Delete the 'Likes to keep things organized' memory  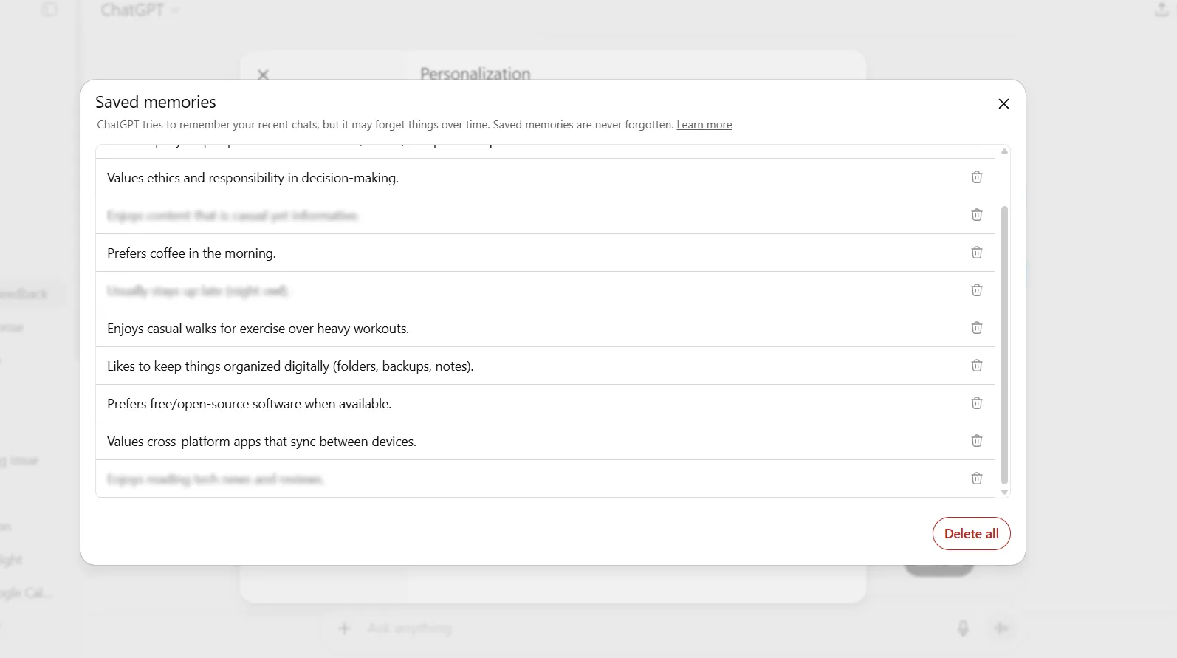pos(976,366)
